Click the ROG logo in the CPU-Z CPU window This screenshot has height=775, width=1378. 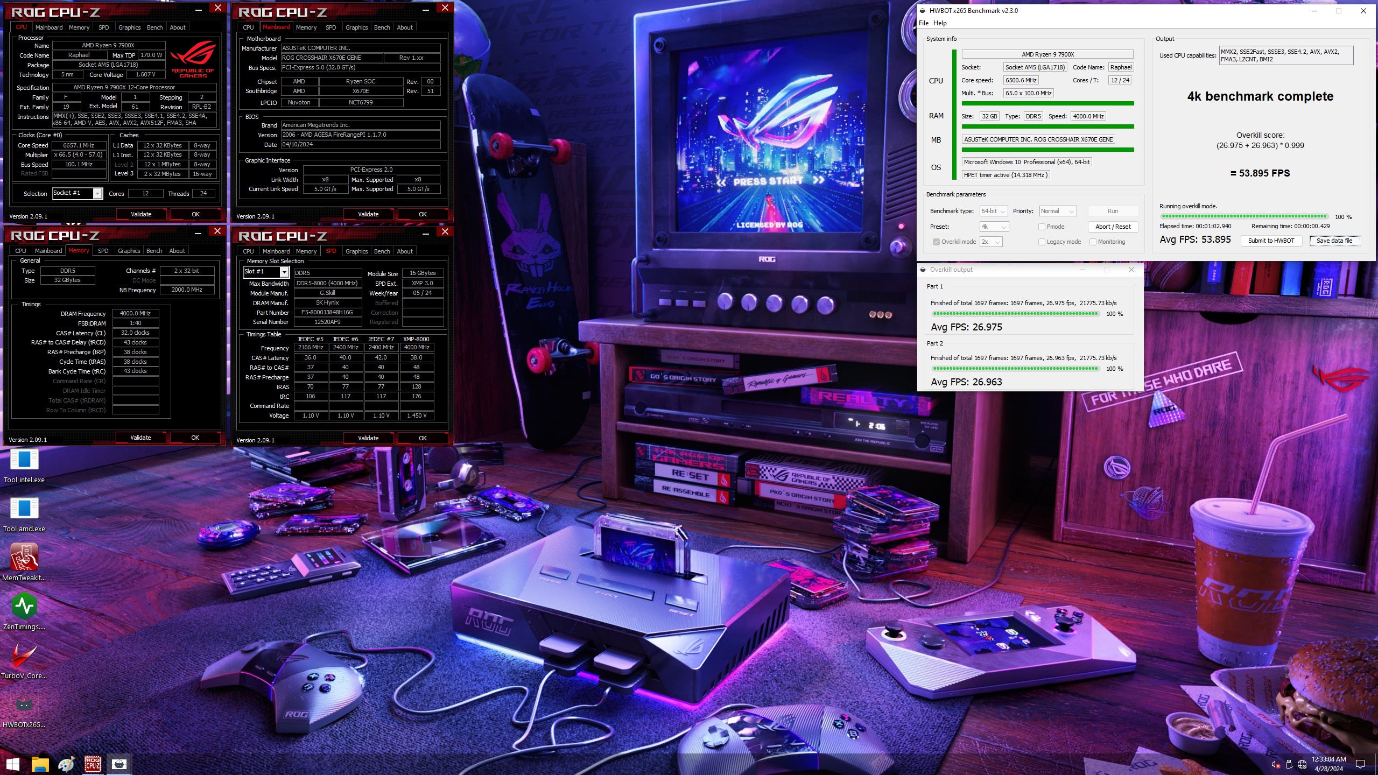coord(193,59)
